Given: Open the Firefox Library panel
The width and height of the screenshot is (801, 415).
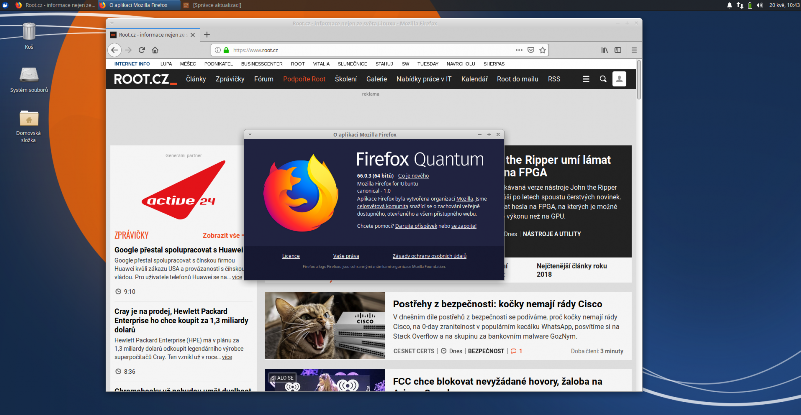Looking at the screenshot, I should (x=605, y=50).
